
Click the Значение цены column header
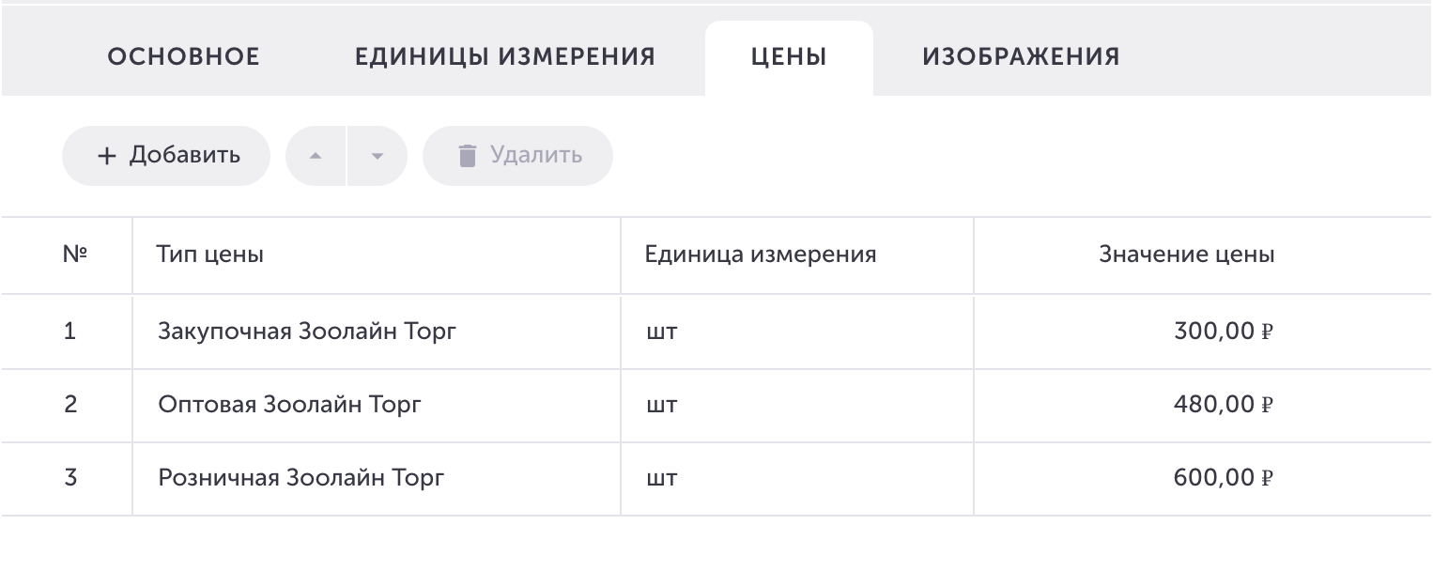pyautogui.click(x=1187, y=255)
